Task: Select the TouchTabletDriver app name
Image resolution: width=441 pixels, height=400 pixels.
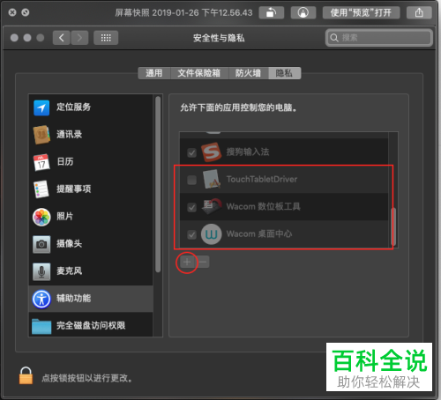Action: click(x=262, y=179)
